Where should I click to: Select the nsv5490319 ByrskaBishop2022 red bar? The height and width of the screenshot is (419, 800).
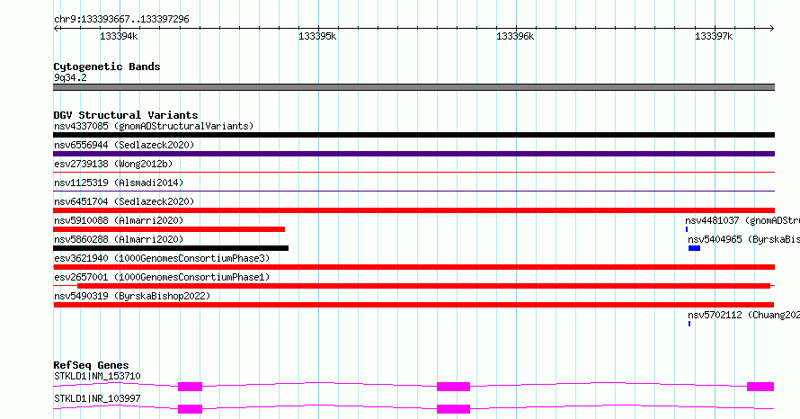point(413,305)
